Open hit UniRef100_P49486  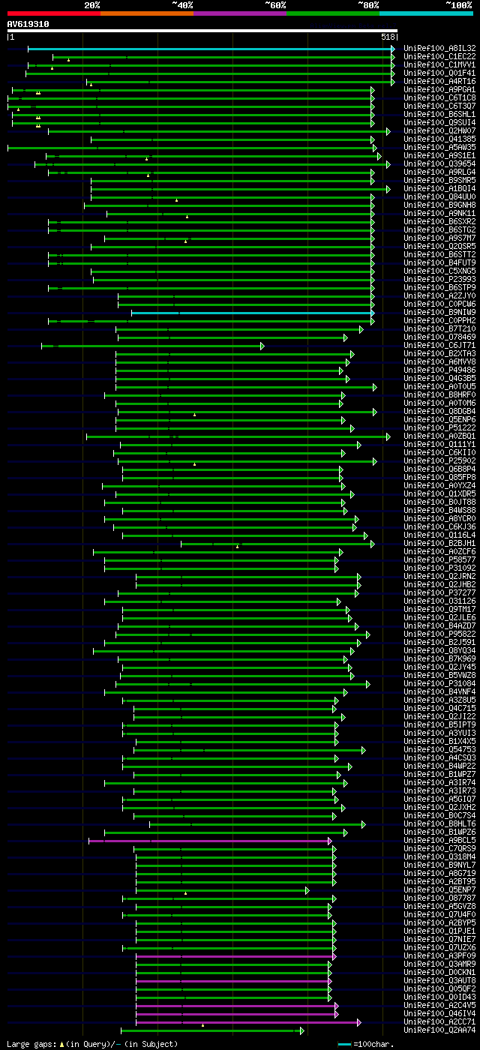439,370
